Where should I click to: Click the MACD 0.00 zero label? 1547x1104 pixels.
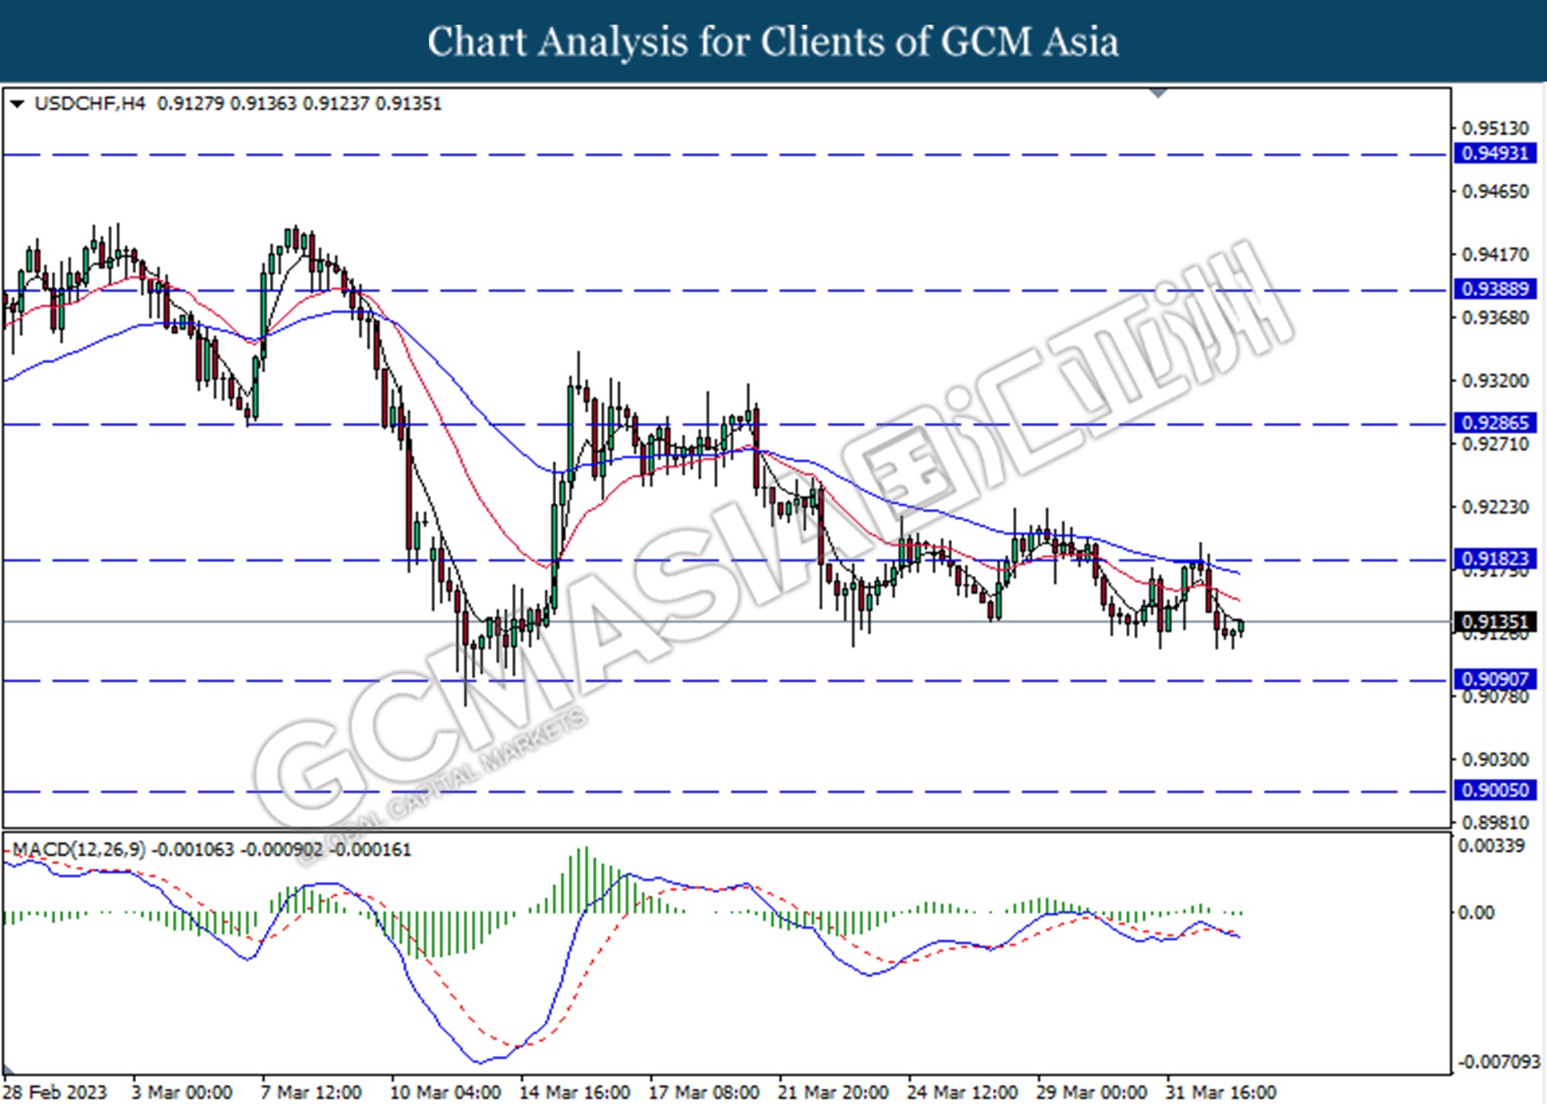coord(1477,913)
